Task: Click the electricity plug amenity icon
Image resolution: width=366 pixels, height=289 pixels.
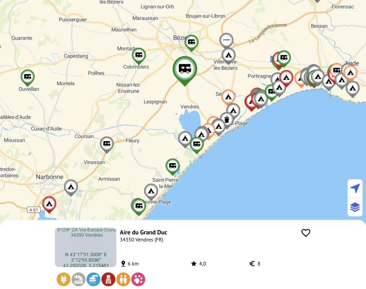Action: (x=64, y=279)
